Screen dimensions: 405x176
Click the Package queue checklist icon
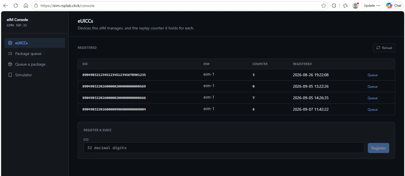click(10, 54)
